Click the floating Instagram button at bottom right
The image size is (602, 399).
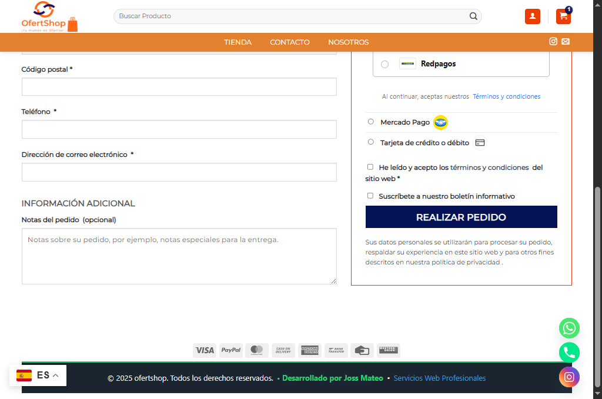tap(568, 377)
